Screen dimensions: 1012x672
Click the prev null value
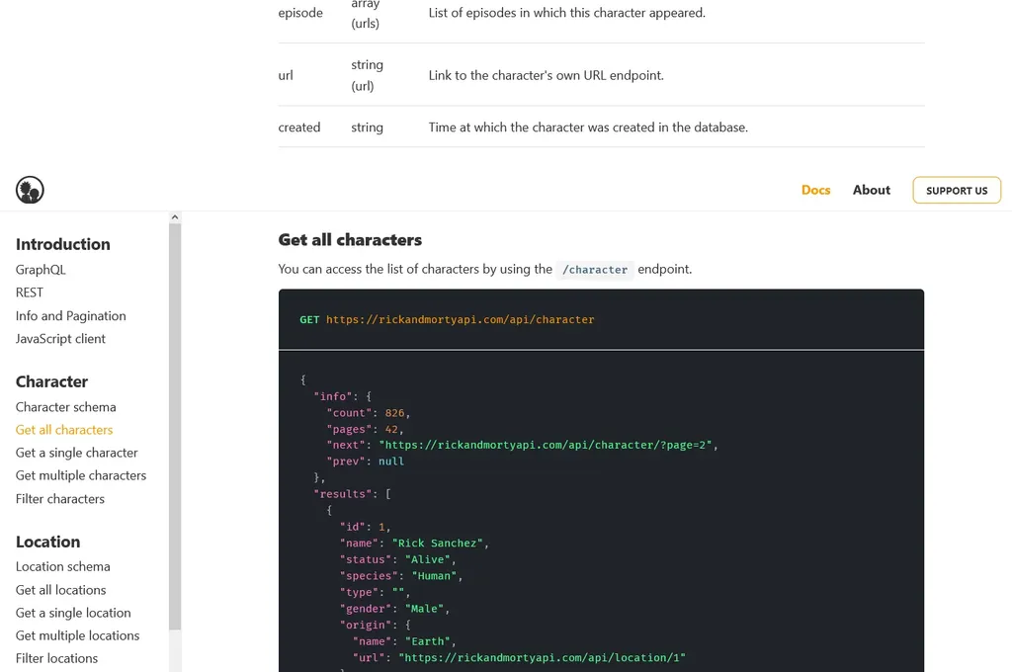pos(391,462)
